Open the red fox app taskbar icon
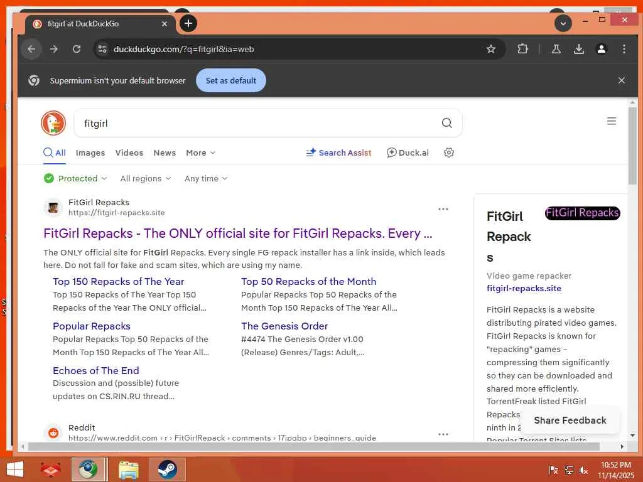Screen dimensions: 643x482 50,469
